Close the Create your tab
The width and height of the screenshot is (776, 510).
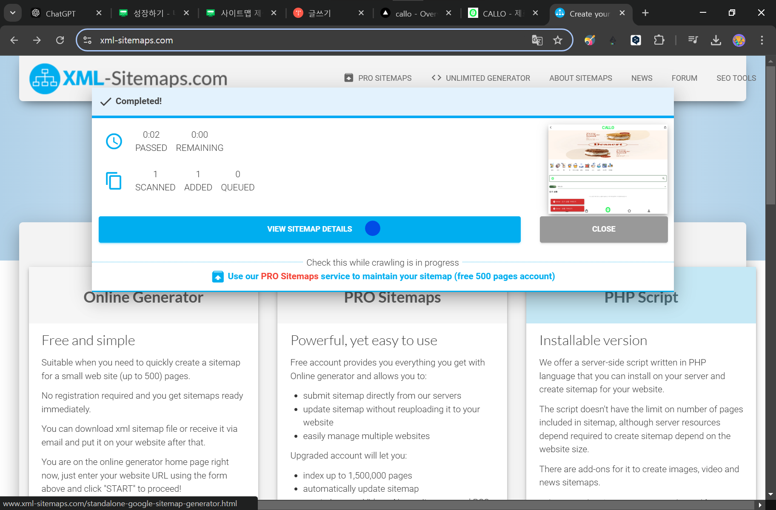click(x=622, y=13)
